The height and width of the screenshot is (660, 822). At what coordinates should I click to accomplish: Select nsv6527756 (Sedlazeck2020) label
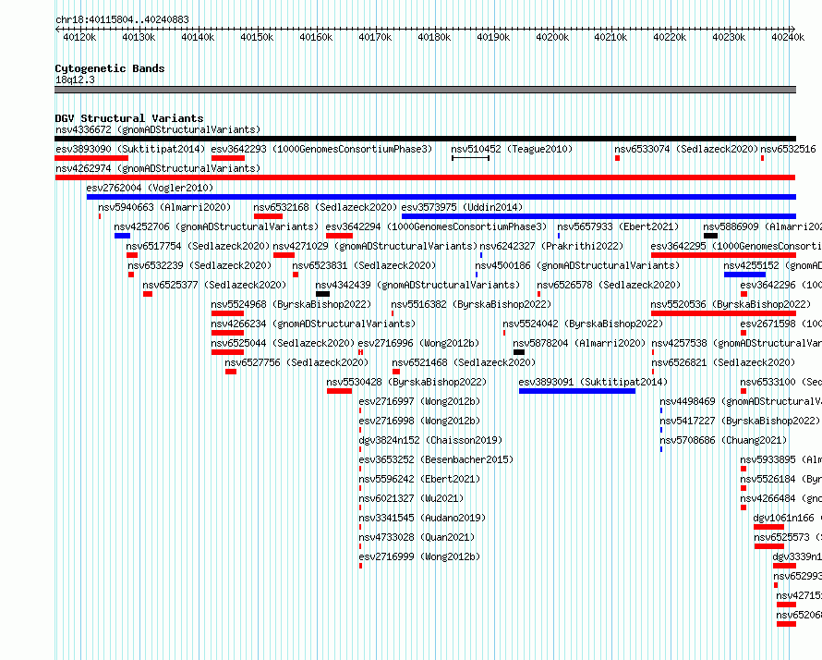pyautogui.click(x=296, y=362)
